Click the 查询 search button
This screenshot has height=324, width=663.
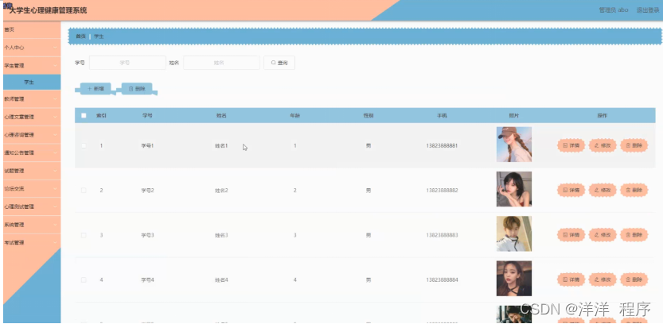pos(279,63)
